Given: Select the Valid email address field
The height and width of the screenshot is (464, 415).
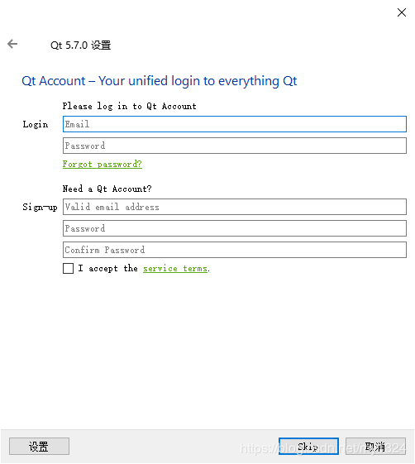Looking at the screenshot, I should [x=235, y=207].
